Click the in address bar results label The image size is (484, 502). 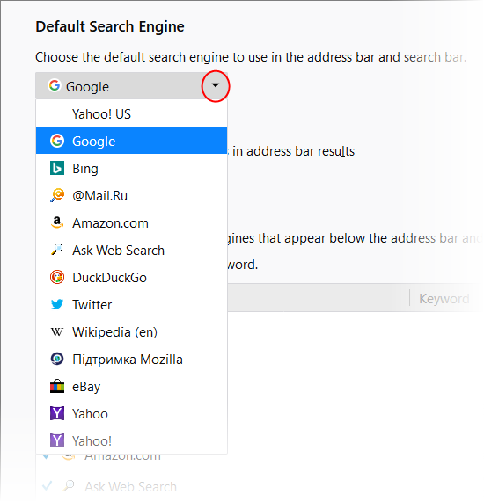point(294,151)
